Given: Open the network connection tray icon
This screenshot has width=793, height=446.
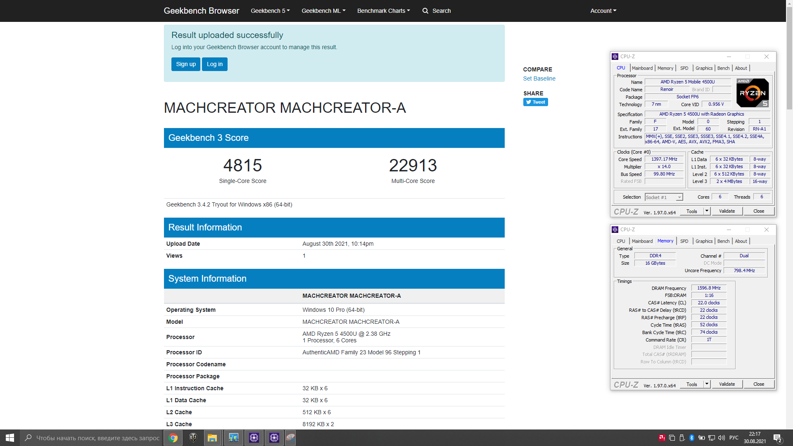Looking at the screenshot, I should (712, 438).
